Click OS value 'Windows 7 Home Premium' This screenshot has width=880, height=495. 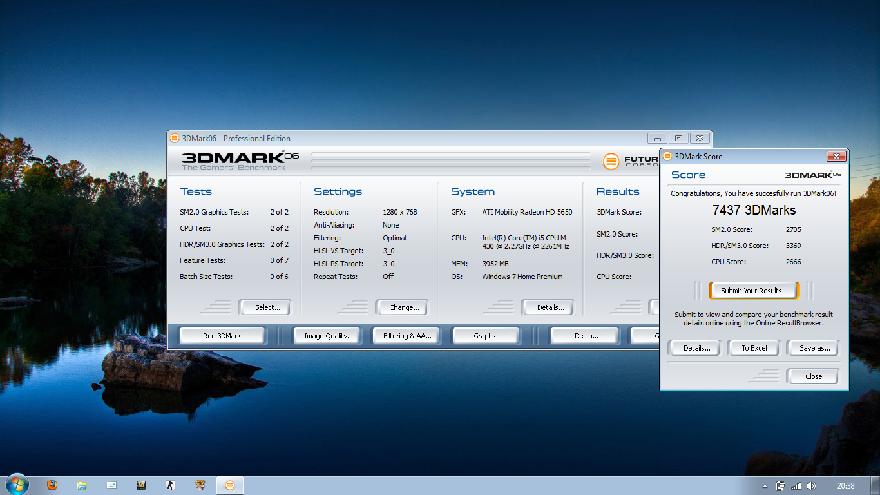tap(522, 277)
